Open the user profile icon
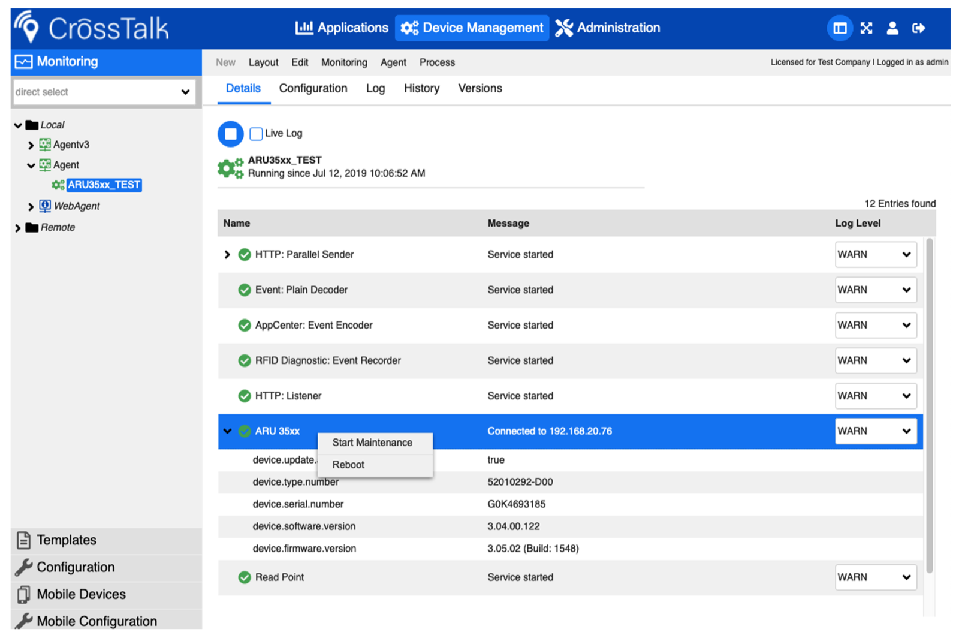This screenshot has height=641, width=959. coord(892,28)
